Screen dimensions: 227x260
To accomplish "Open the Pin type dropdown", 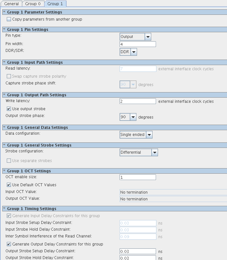I will [x=148, y=37].
